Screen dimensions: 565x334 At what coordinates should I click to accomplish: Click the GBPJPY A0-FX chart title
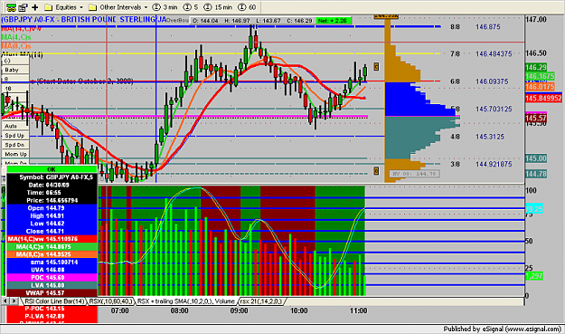tap(83, 20)
